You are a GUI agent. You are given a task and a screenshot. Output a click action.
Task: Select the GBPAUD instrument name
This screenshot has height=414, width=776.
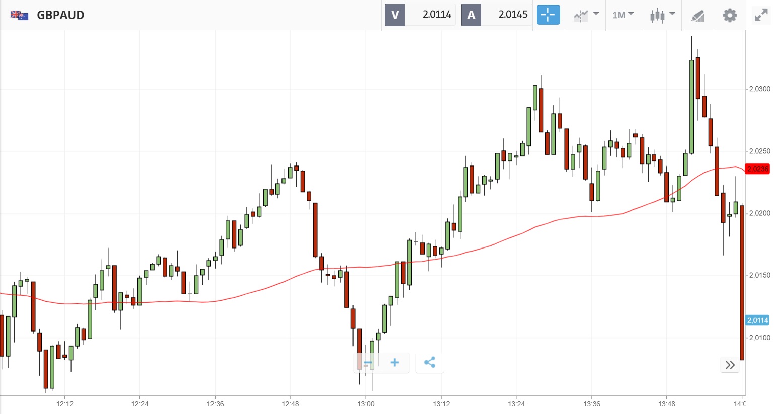pyautogui.click(x=60, y=15)
